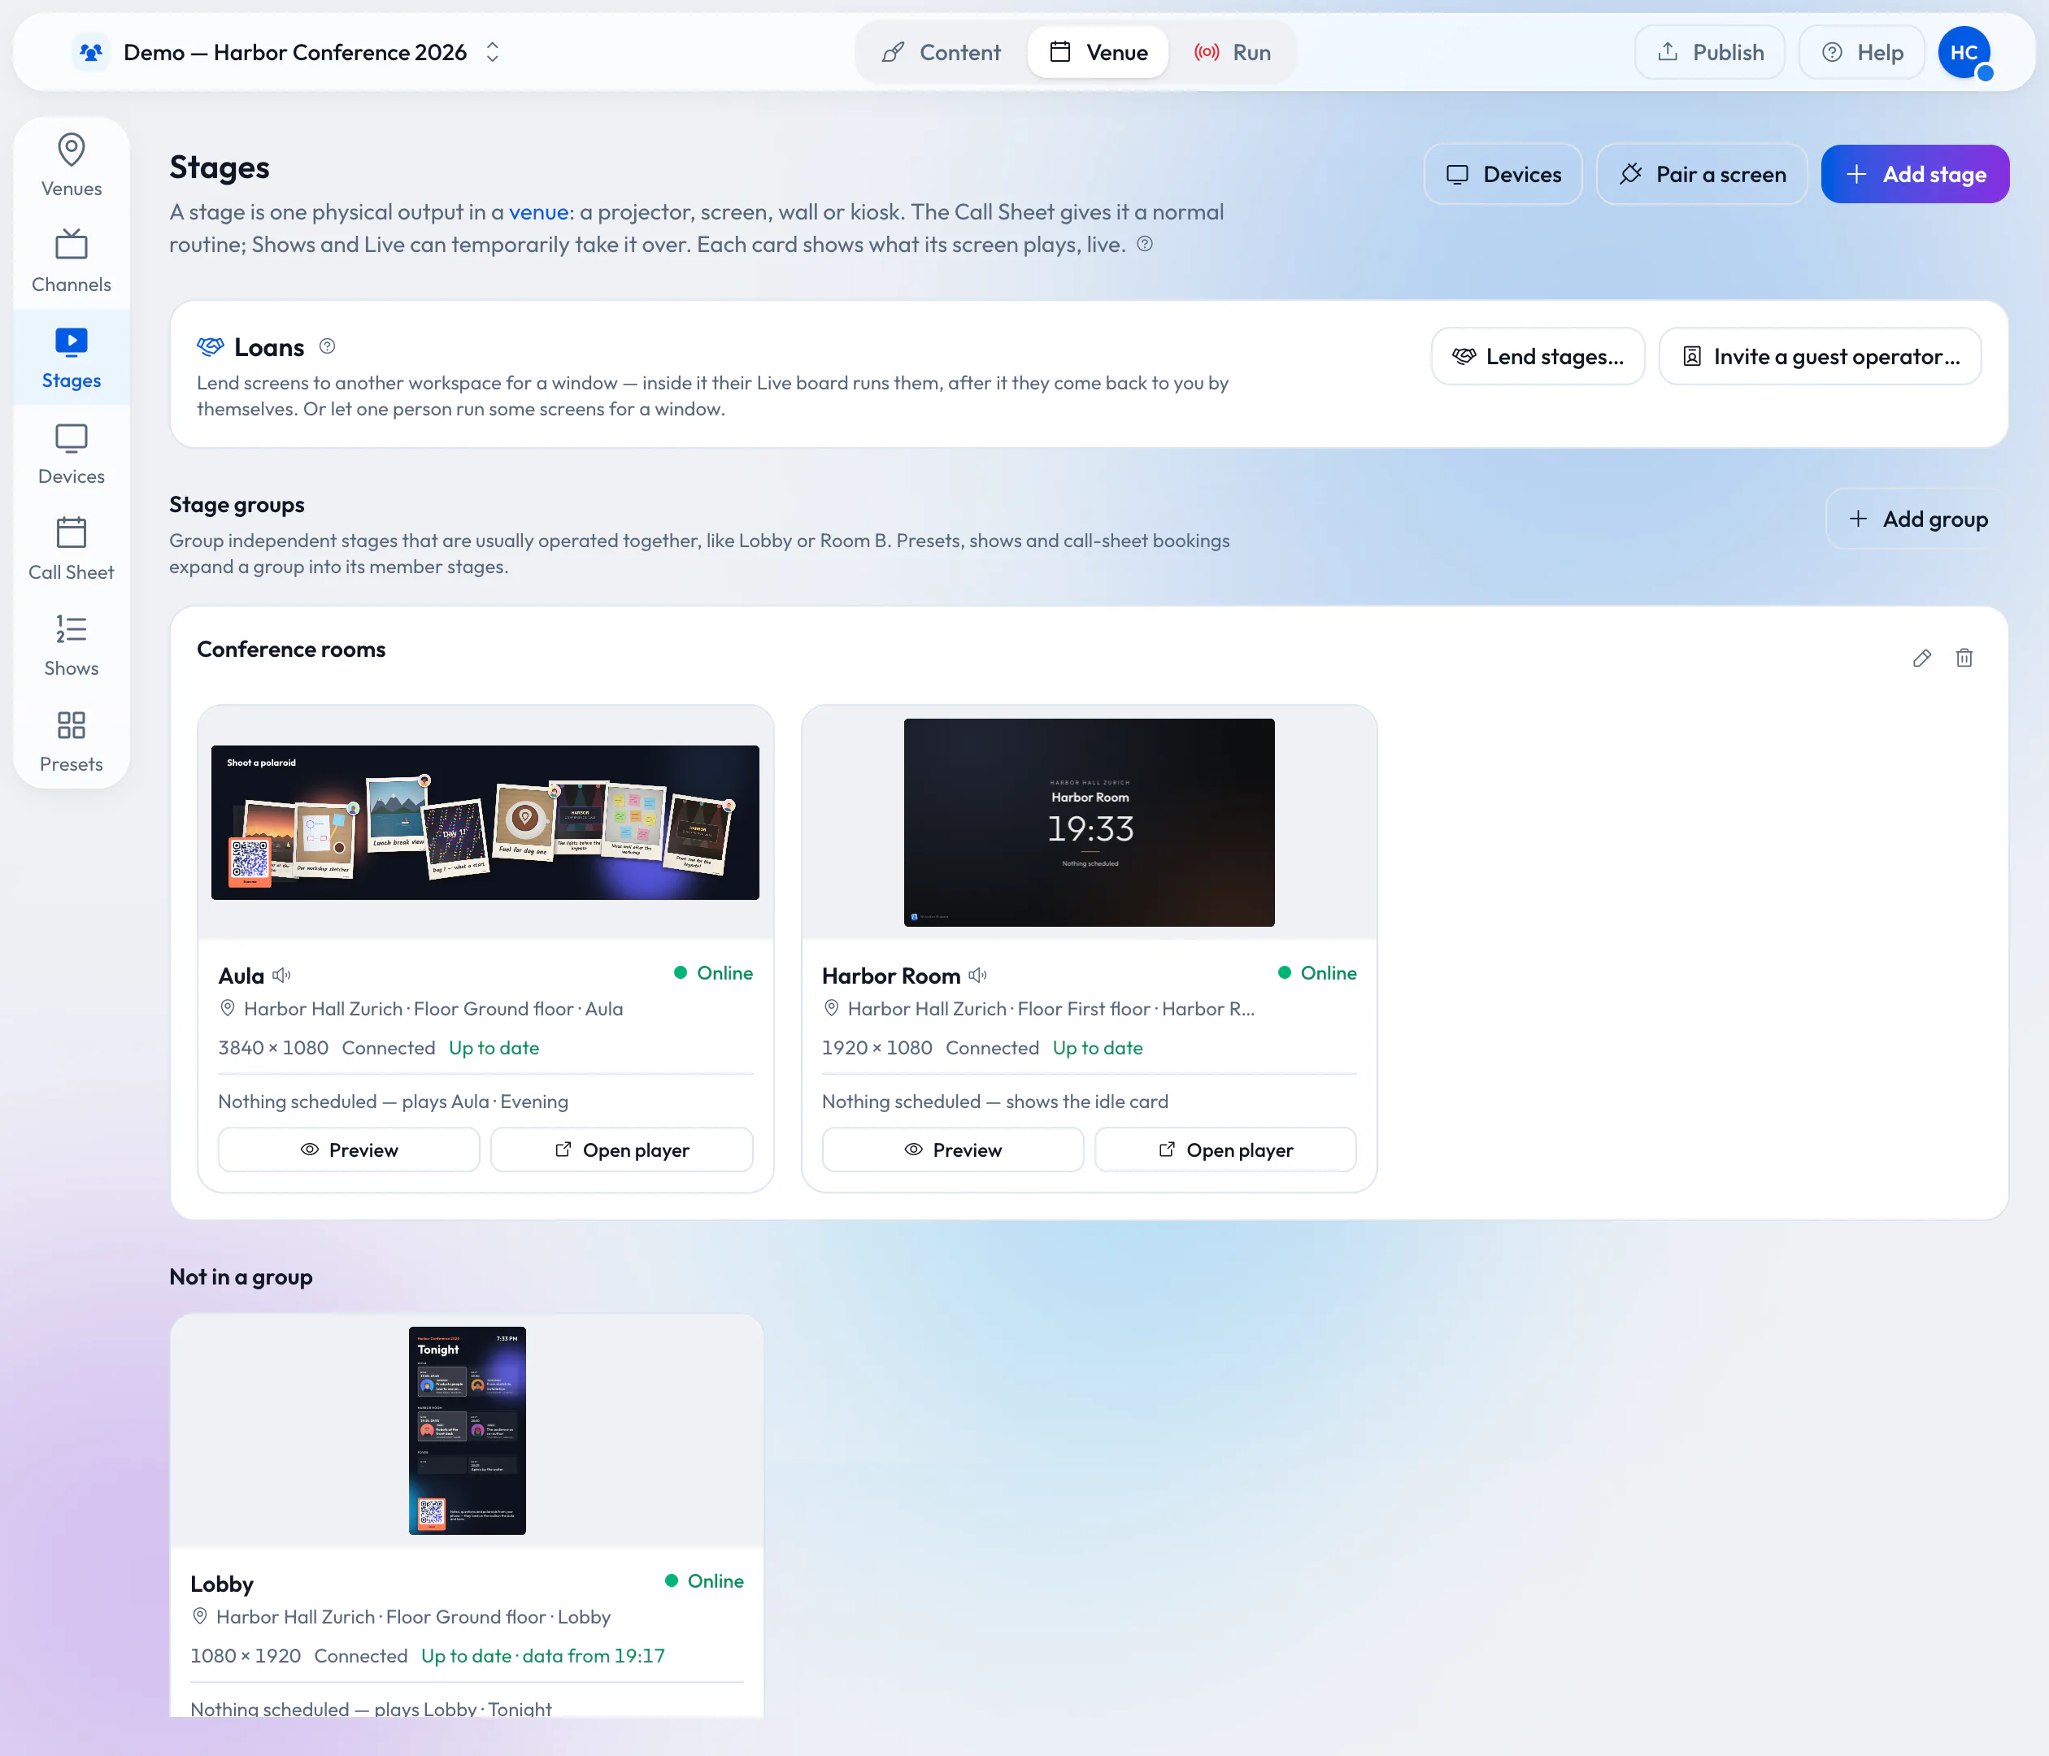Screen dimensions: 2049x1756
Task: Click the Lobby screen thumbnail
Action: click(468, 1431)
